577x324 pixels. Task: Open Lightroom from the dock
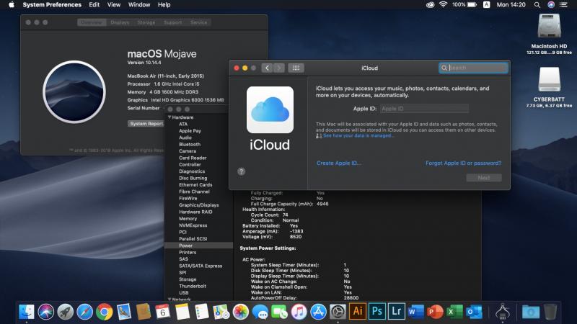coord(396,311)
